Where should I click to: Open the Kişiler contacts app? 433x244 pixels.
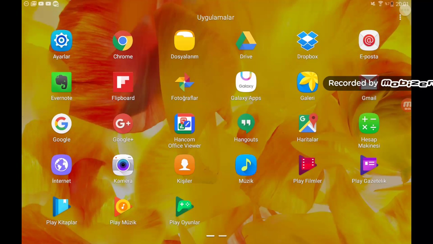184,165
